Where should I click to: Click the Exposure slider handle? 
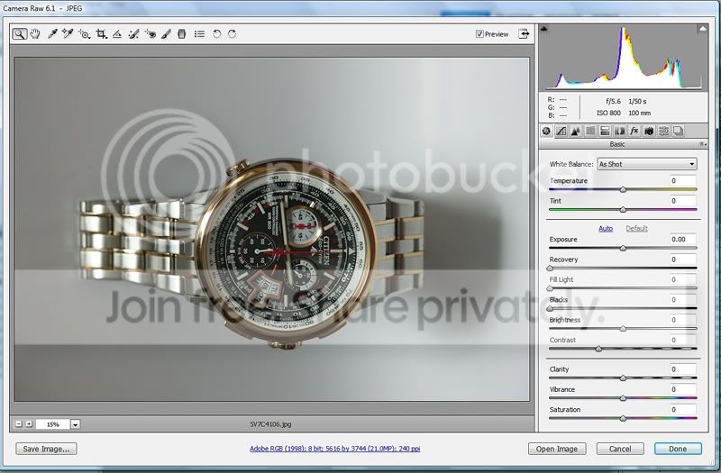pyautogui.click(x=623, y=248)
